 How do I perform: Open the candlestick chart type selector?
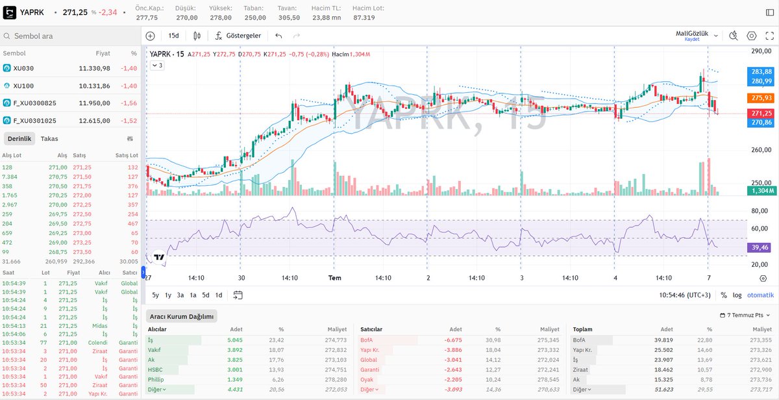pos(197,36)
